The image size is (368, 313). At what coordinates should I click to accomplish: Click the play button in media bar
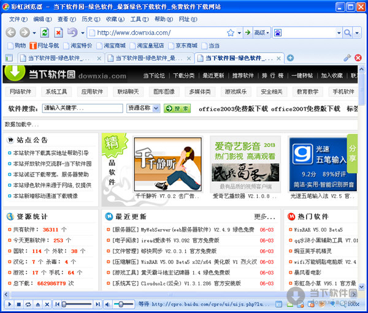9,304
